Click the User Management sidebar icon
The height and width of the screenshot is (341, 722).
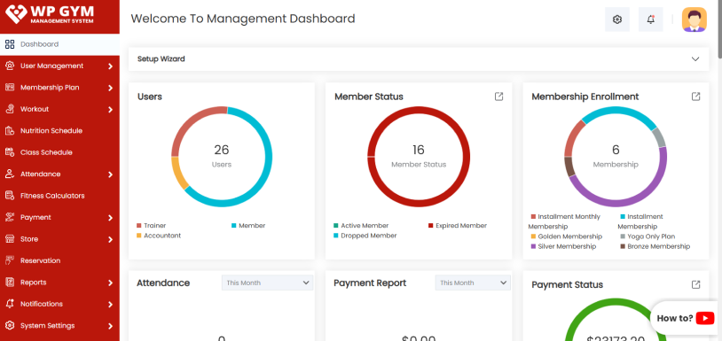[x=10, y=66]
